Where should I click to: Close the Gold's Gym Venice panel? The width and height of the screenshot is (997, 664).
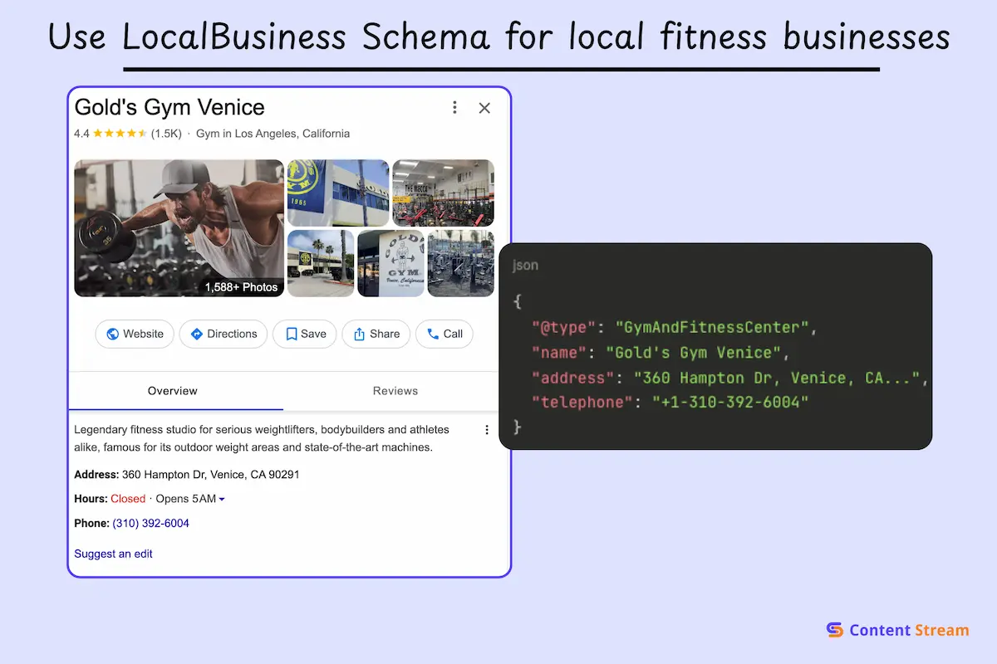(x=484, y=108)
